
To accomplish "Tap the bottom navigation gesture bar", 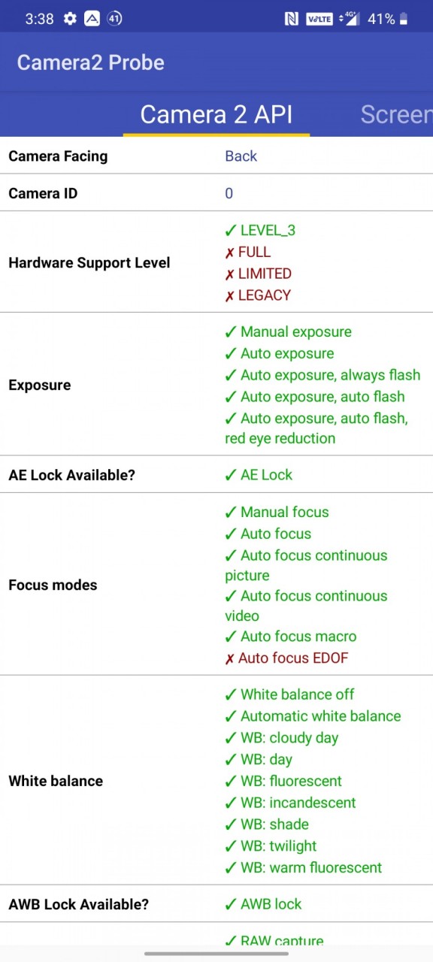I will (x=216, y=953).
